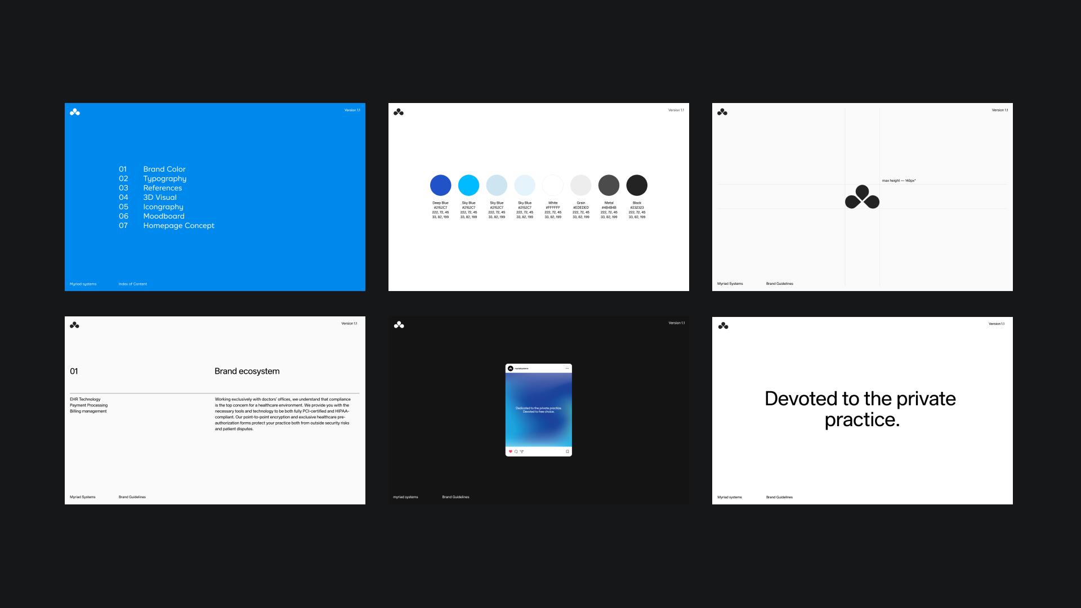
Task: Click the white logo on the blue index slide
Action: coord(75,112)
